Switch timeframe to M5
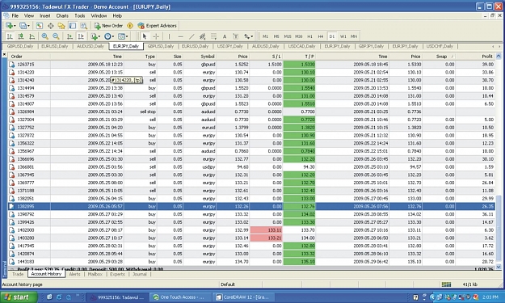 tap(276, 36)
